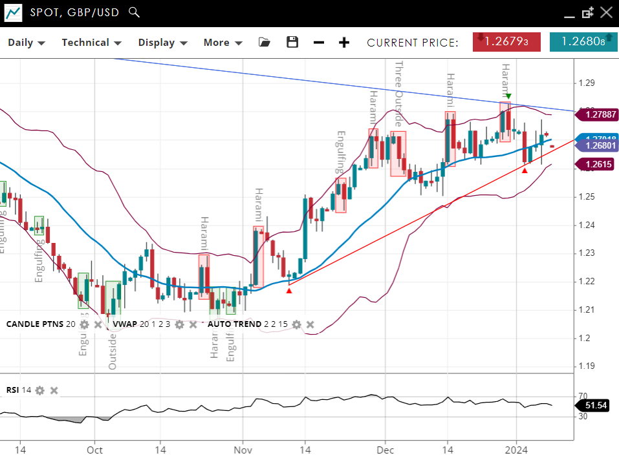Open RSI indicator settings gear

40,390
